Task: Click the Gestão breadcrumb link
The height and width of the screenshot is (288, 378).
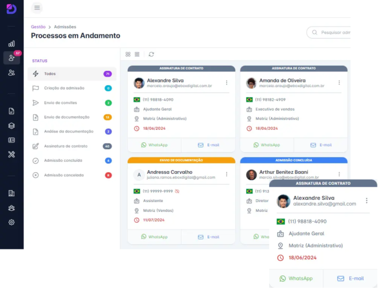Action: point(38,26)
